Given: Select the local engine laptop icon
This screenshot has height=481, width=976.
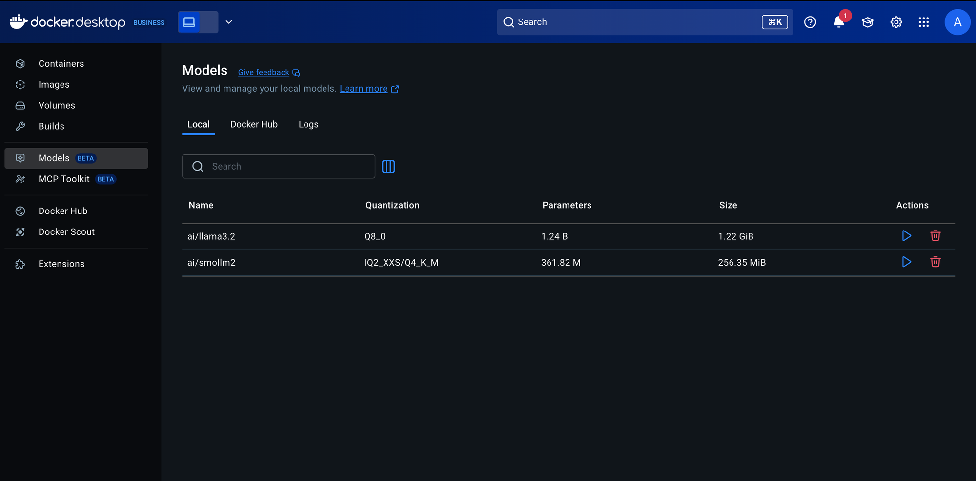Looking at the screenshot, I should (189, 22).
